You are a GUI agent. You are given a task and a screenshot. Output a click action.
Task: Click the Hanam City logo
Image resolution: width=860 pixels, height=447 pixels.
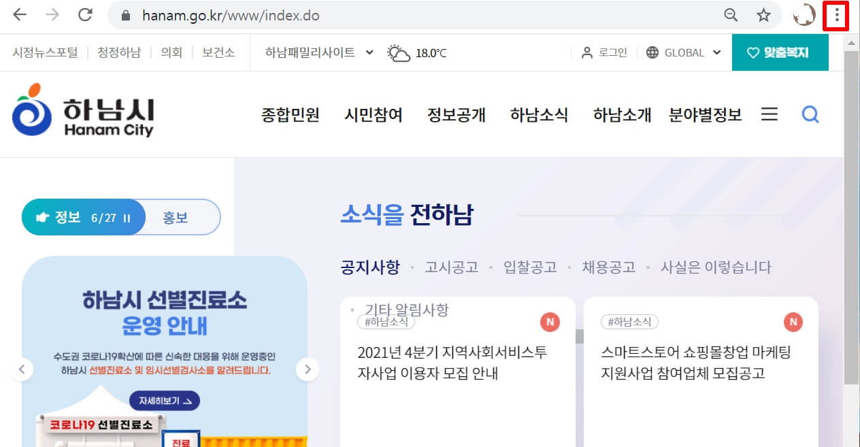click(83, 110)
